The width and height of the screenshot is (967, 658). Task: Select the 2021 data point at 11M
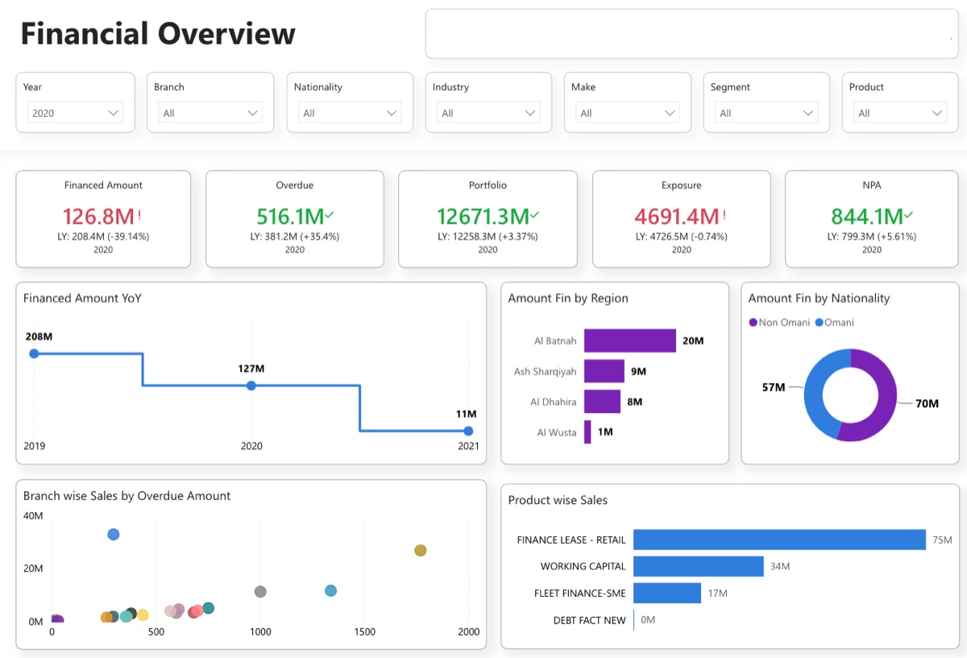[x=468, y=431]
